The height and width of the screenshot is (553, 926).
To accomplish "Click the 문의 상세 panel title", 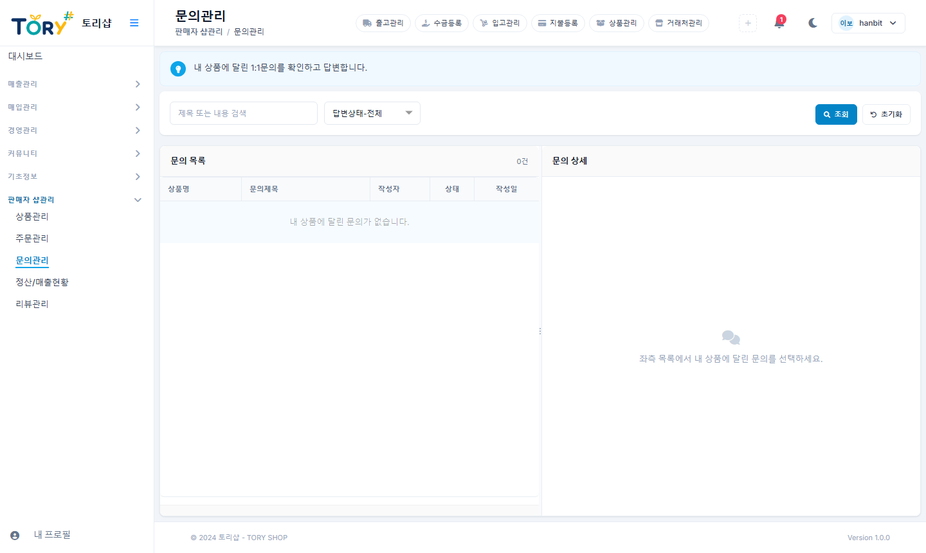I will point(570,161).
